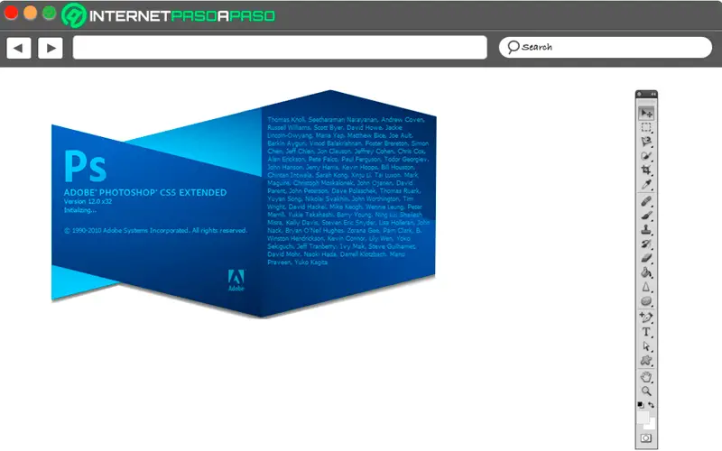Click the Adobe logo on splash screen
Screen dimensions: 722x451
click(236, 280)
